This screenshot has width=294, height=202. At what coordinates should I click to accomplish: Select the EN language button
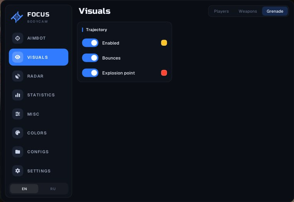coord(24,189)
